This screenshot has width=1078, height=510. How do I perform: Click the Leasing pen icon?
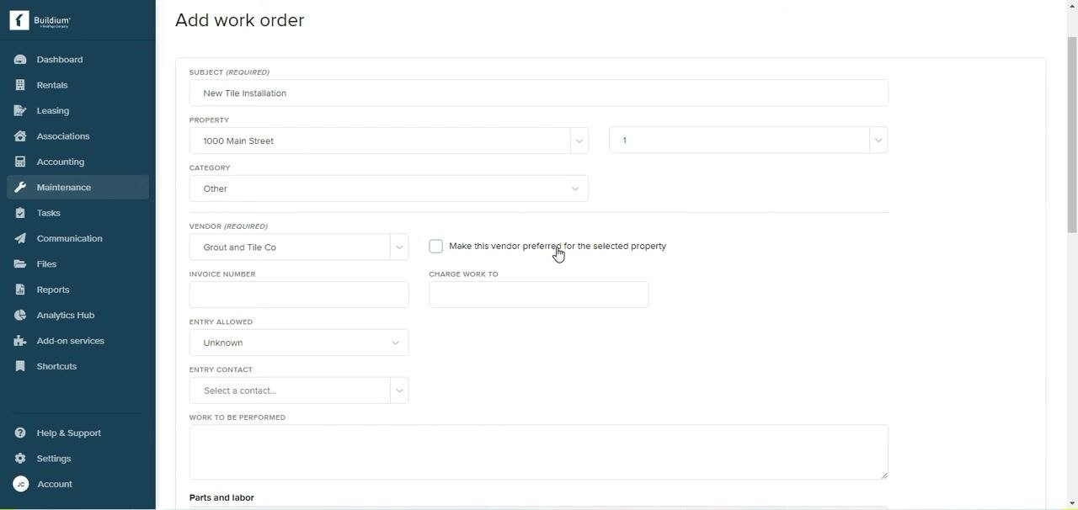(x=20, y=110)
